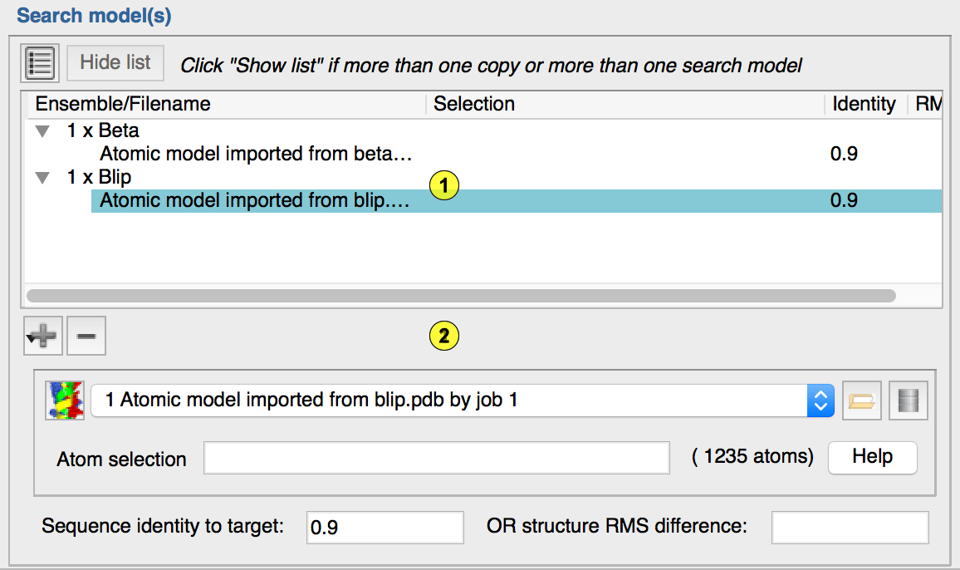
Task: Select atomic model imported from beta row
Action: point(256,155)
